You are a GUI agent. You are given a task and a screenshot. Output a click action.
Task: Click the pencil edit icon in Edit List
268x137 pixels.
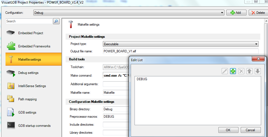coord(225,71)
